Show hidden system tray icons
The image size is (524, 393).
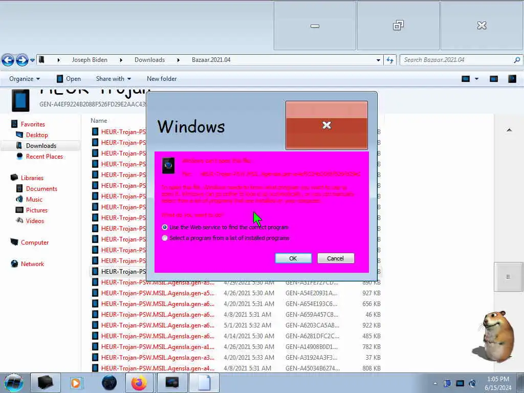coord(435,383)
